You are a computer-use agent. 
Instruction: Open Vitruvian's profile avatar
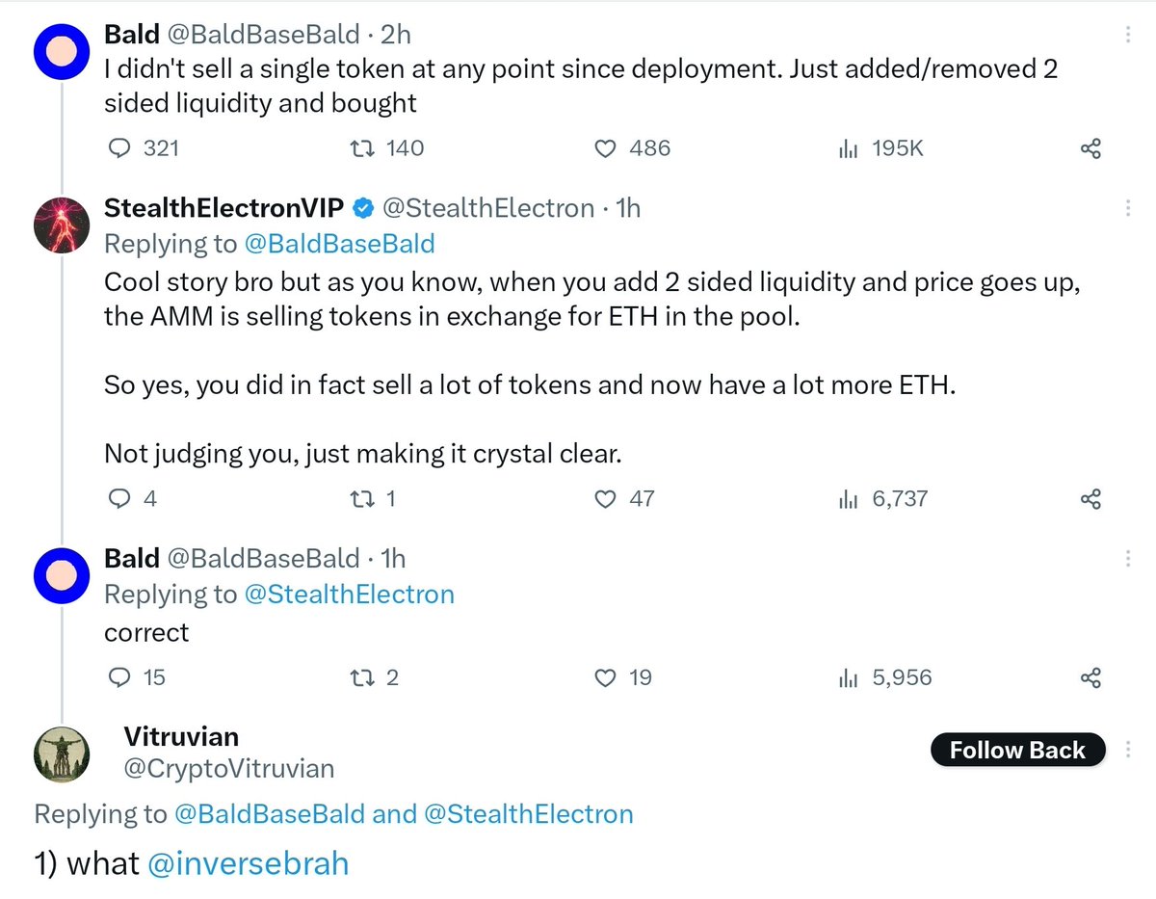point(62,753)
